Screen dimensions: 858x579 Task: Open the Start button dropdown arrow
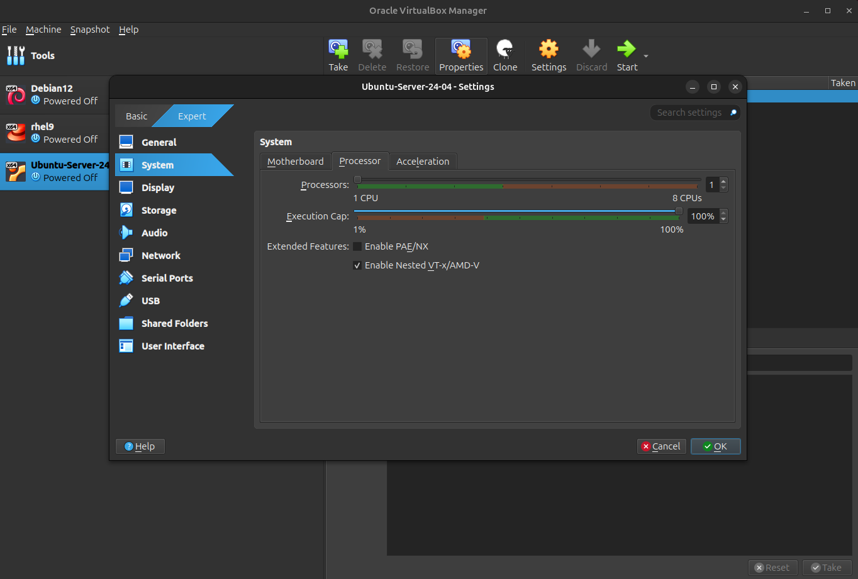click(x=645, y=57)
